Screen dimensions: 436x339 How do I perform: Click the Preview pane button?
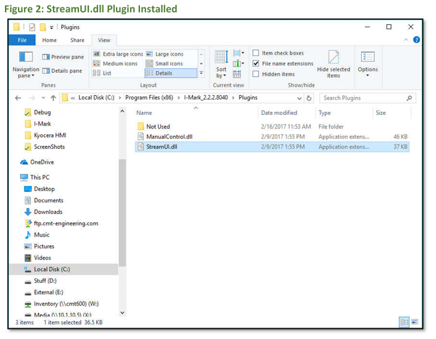[x=63, y=57]
